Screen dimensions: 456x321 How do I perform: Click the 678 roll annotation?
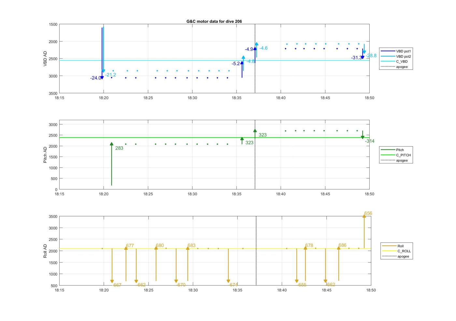point(309,245)
